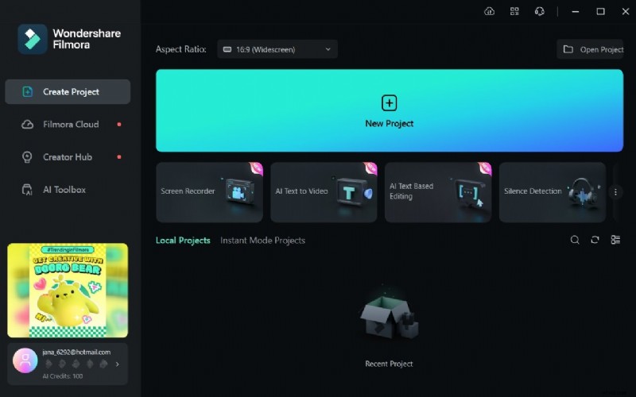
Task: Open the Aspect Ratio dropdown
Action: pyautogui.click(x=277, y=49)
